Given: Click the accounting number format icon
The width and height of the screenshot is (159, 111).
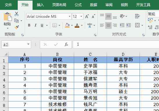Looking at the screenshot, I should 150,20.
